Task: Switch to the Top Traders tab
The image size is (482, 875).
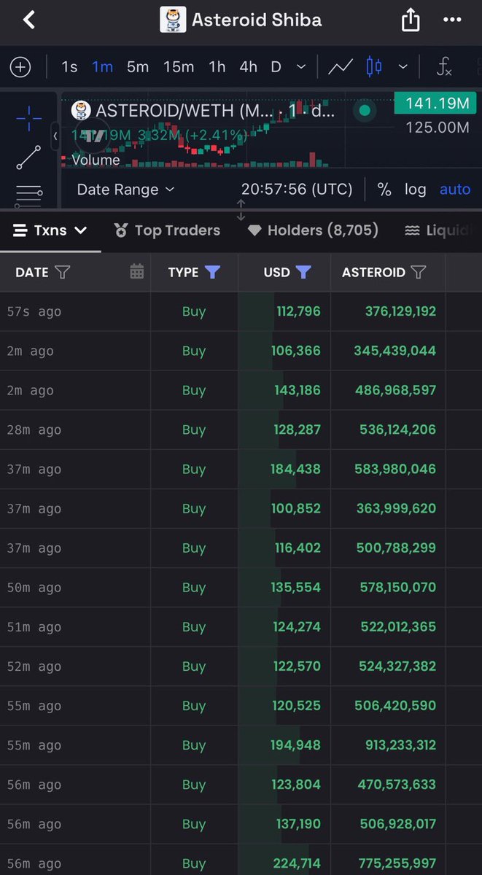Action: [167, 230]
